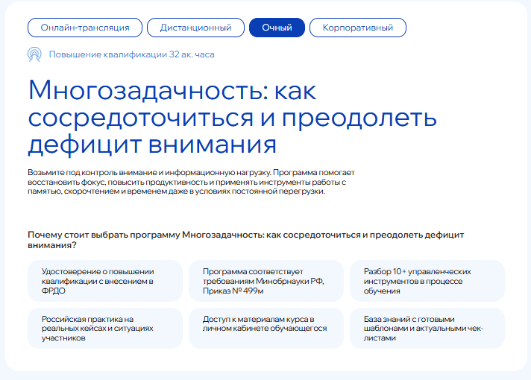Click the Повышение квалификации label
Image resolution: width=531 pixels, height=380 pixels.
pyautogui.click(x=107, y=54)
